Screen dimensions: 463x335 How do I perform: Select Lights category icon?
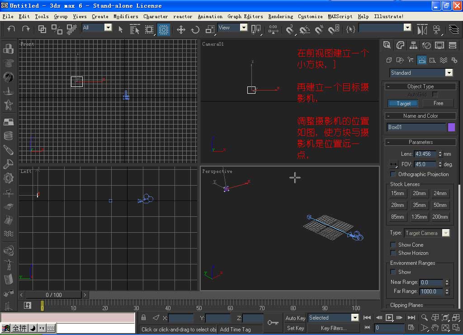(x=411, y=60)
